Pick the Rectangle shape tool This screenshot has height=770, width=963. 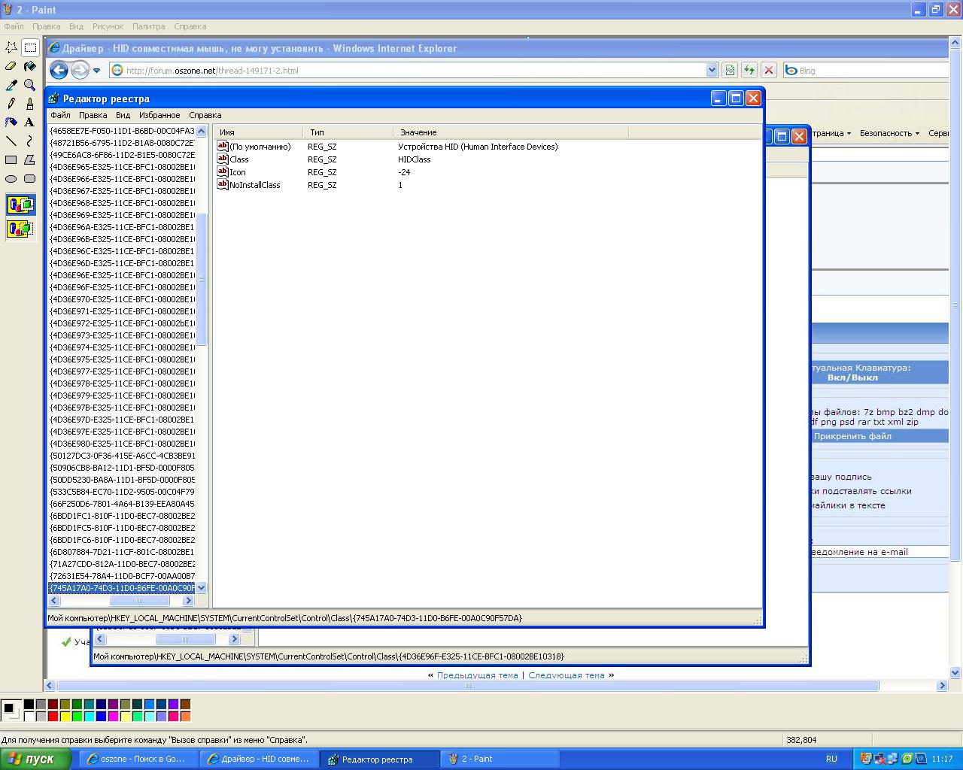point(11,159)
